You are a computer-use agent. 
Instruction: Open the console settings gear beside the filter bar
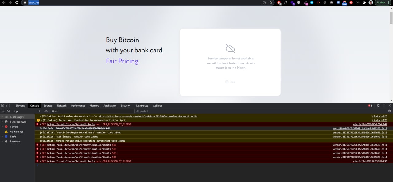[x=390, y=111]
